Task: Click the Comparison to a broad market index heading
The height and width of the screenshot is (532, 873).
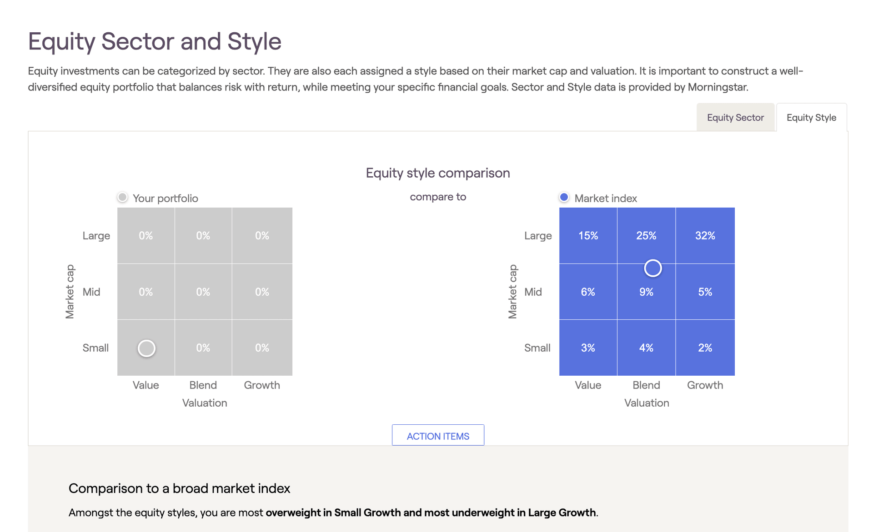Action: (x=179, y=488)
